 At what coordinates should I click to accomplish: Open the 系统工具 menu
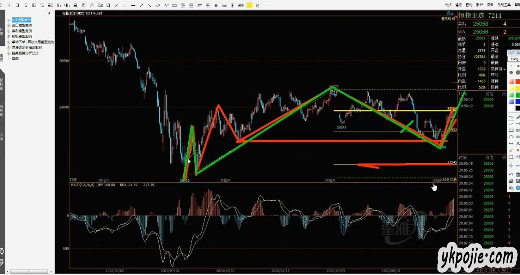pos(504,5)
